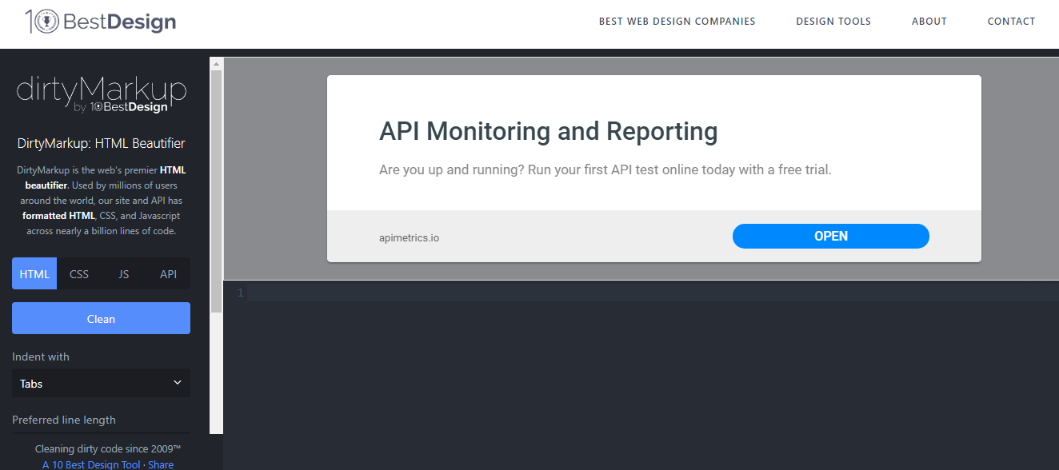The height and width of the screenshot is (470, 1059).
Task: Click the API Monitoring and Reporting headline
Action: pos(549,131)
